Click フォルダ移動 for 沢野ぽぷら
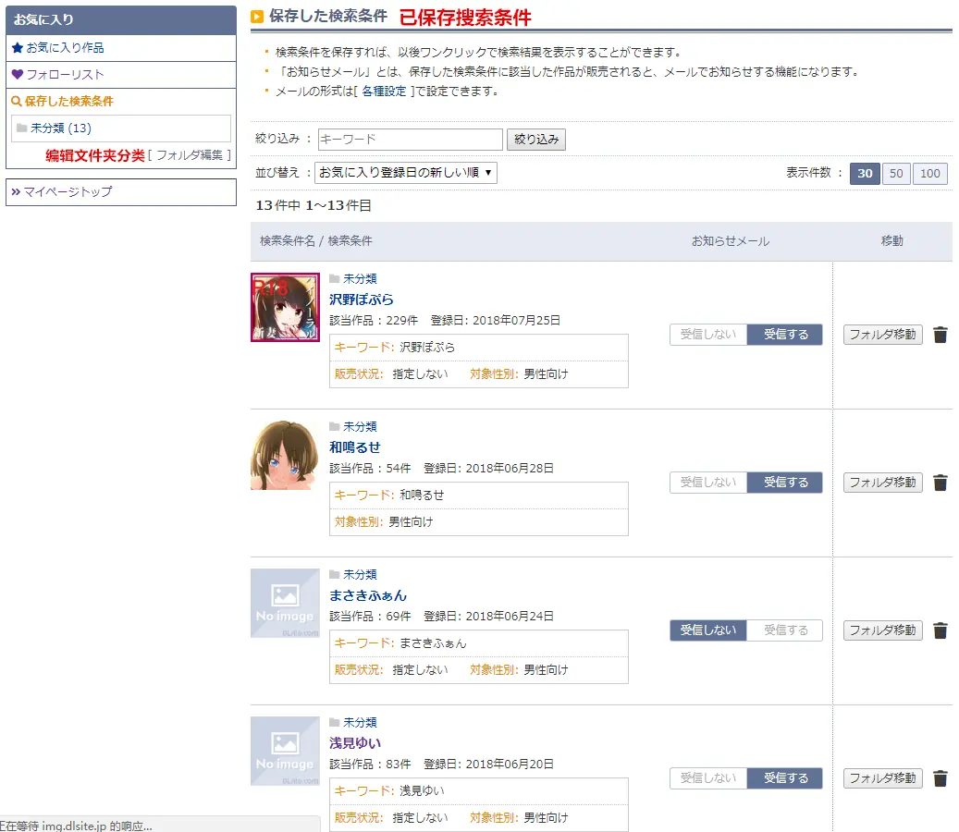Screen dimensions: 959x832 (x=882, y=335)
